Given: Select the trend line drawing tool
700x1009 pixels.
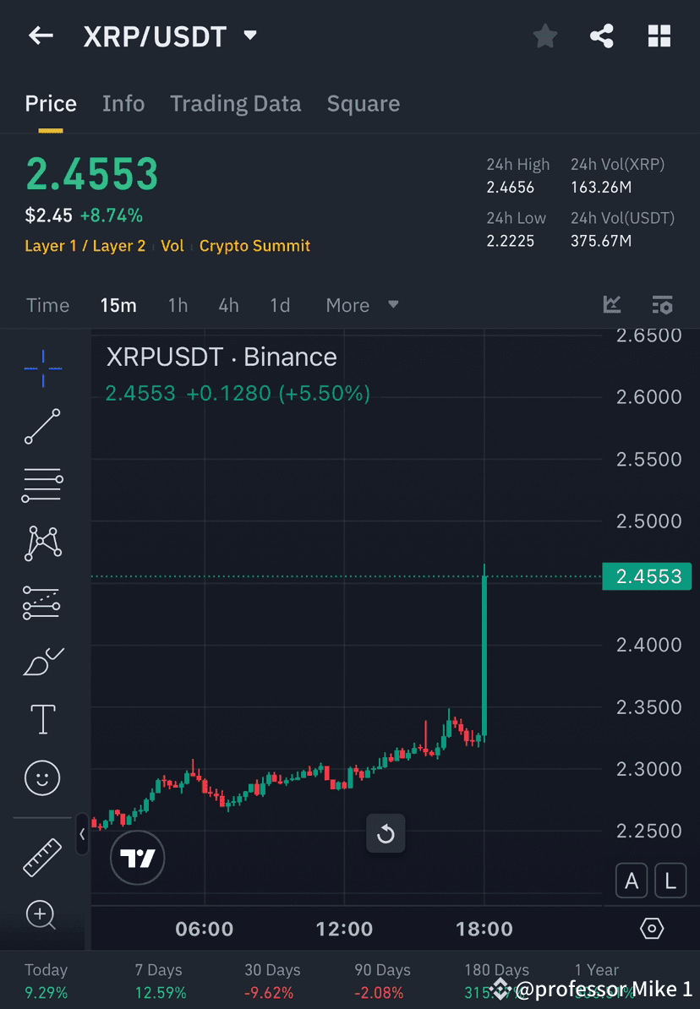Looking at the screenshot, I should click(42, 427).
